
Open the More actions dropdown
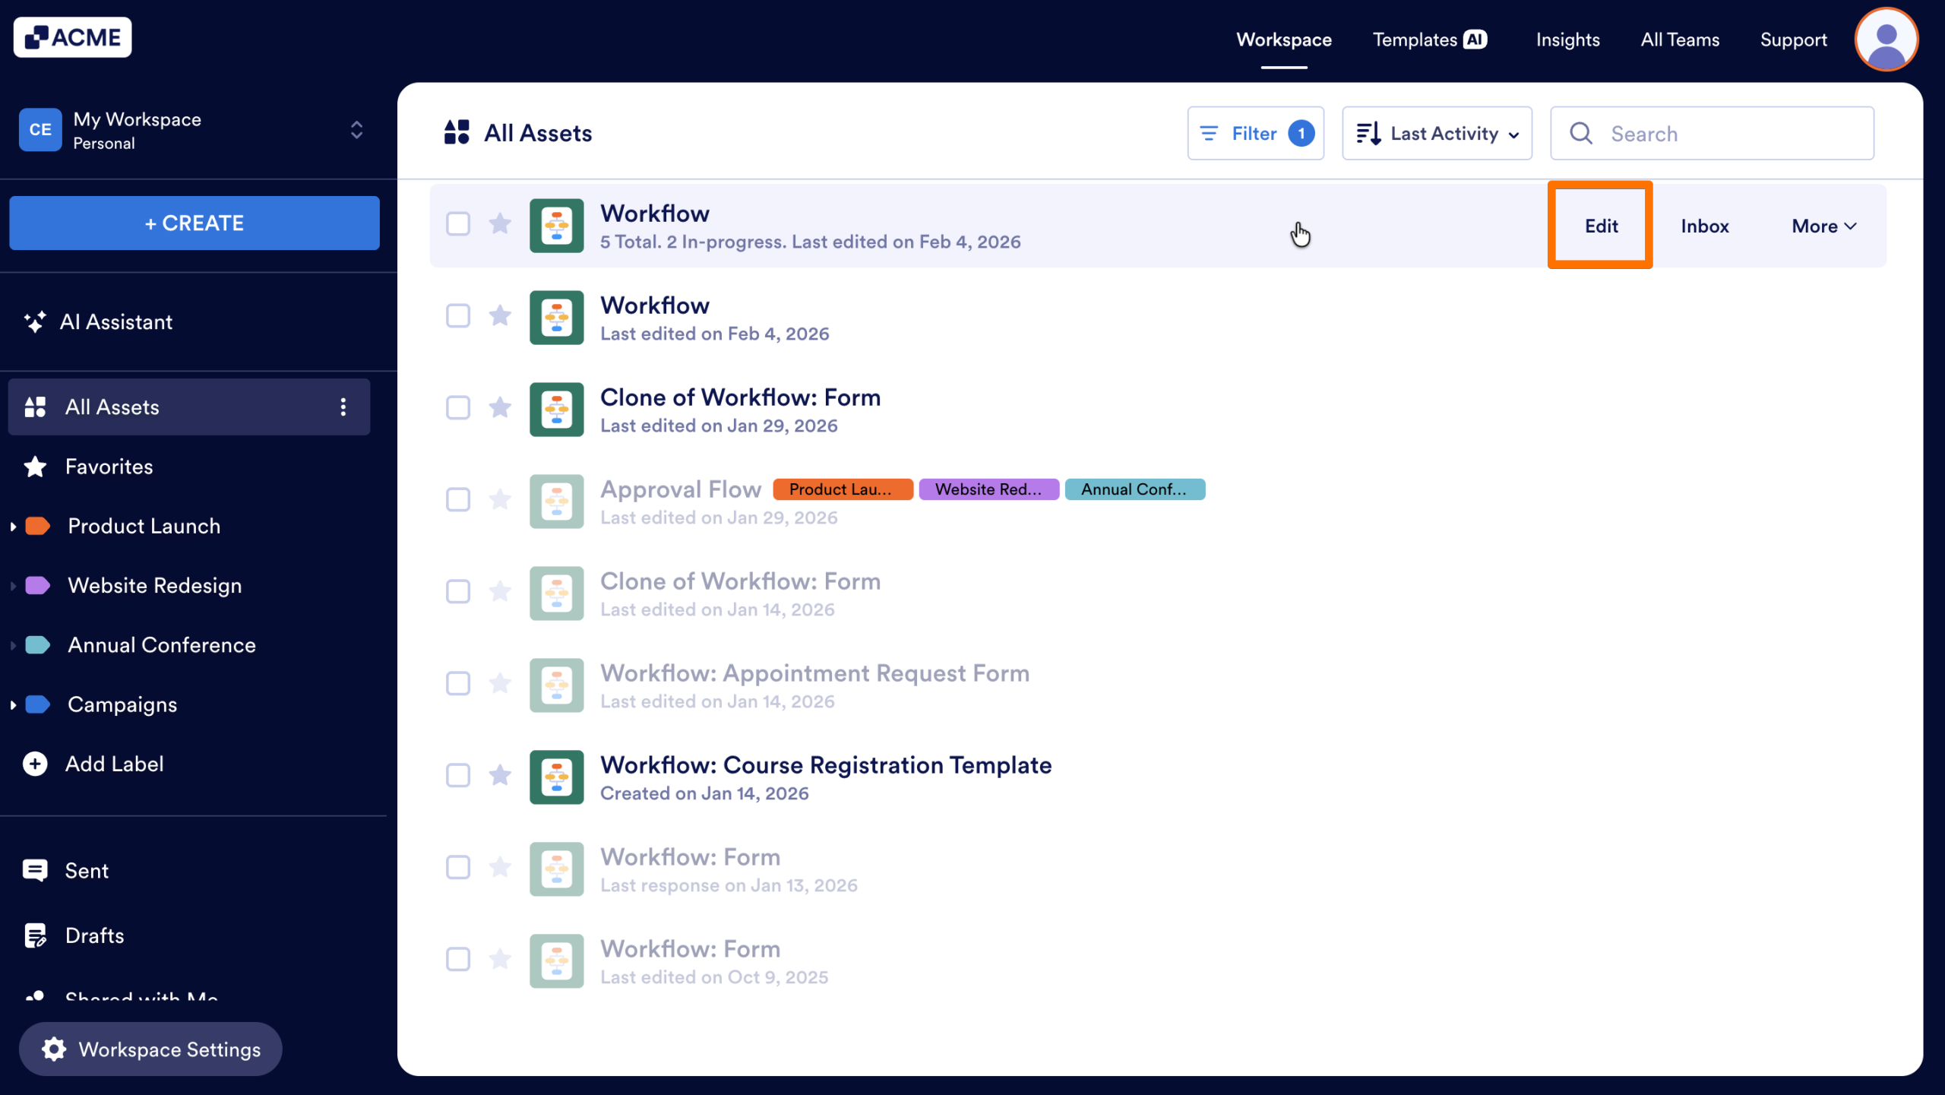point(1823,226)
